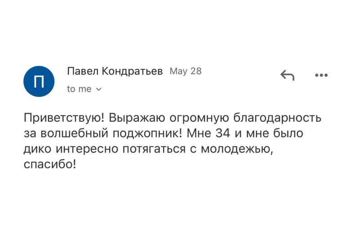The height and width of the screenshot is (231, 354).
Task: Click the word "дико" in the message
Action: tap(35, 150)
